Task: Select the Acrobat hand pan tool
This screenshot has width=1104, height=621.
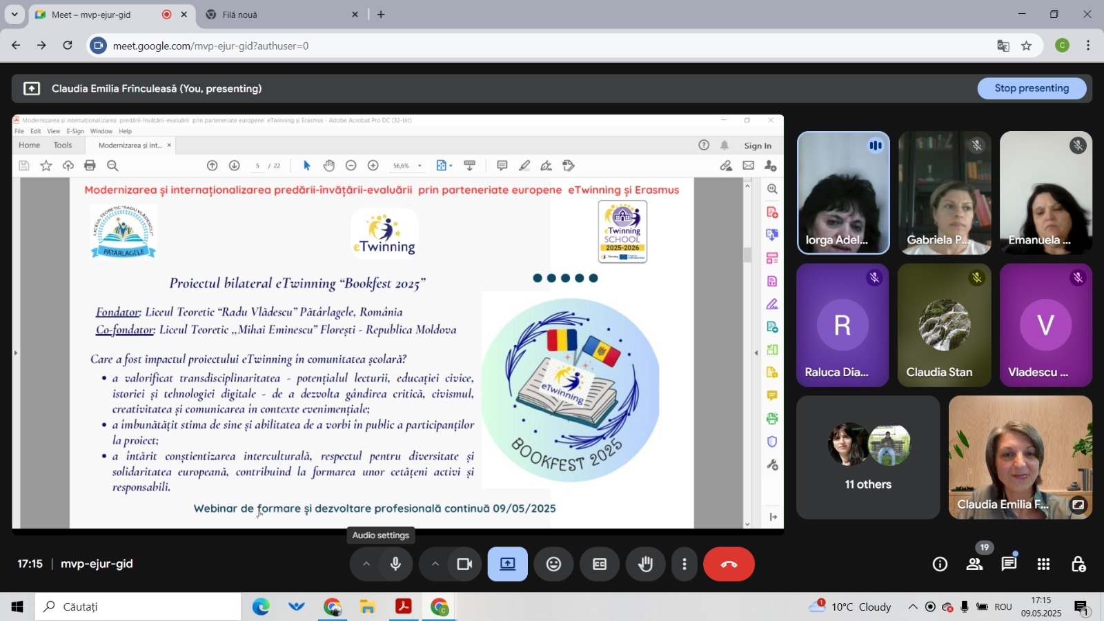Action: [x=329, y=166]
